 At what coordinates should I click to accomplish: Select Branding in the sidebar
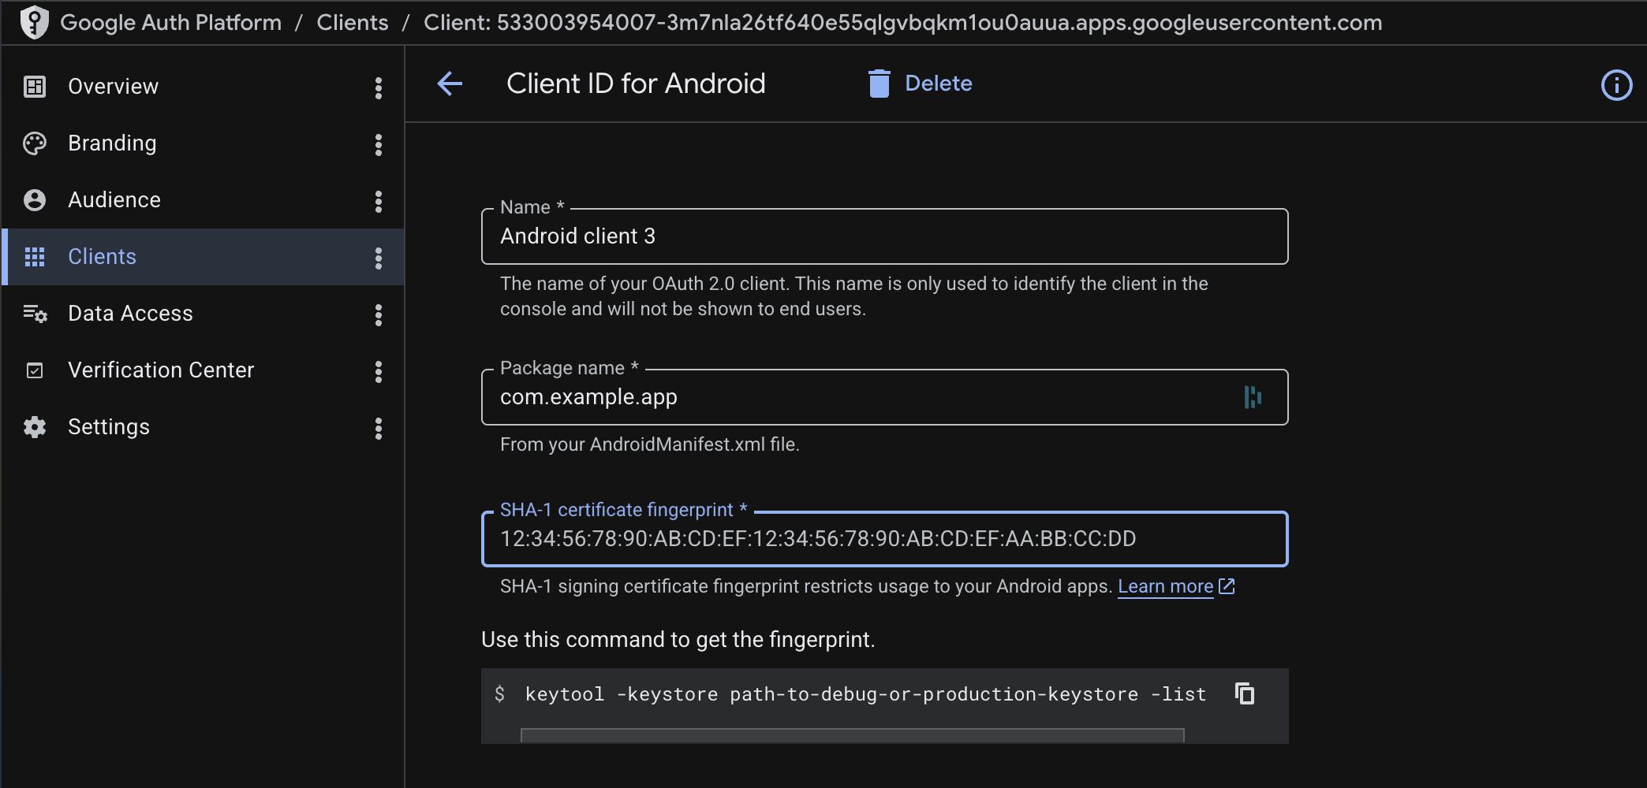pyautogui.click(x=203, y=143)
